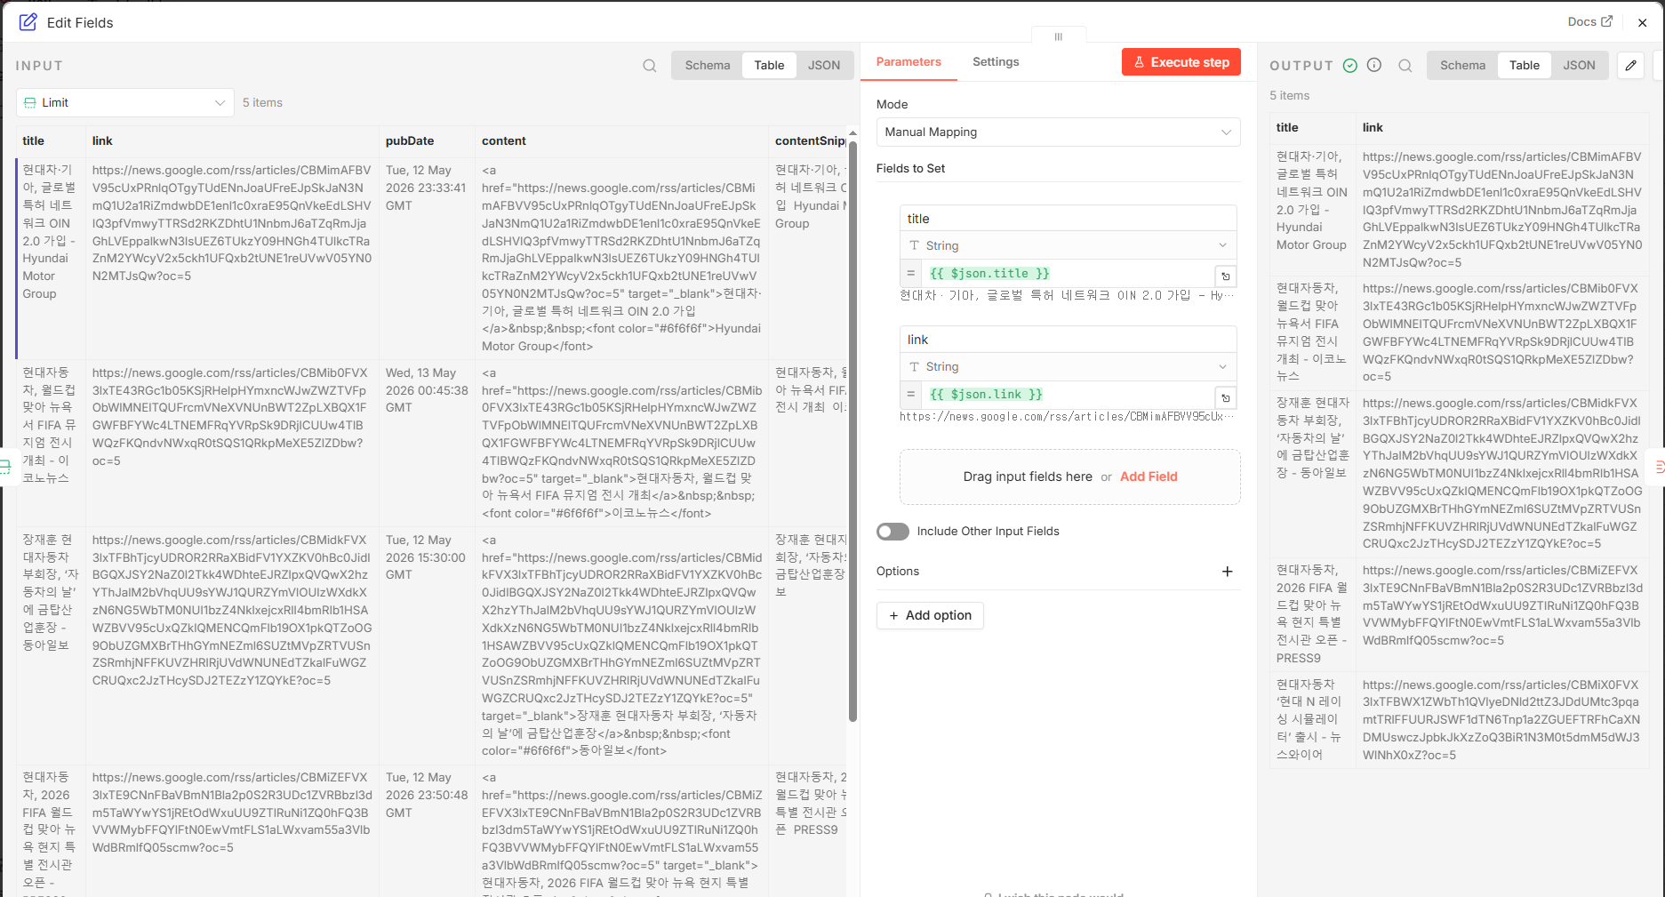Click the green success check icon in OUTPUT

click(x=1350, y=66)
